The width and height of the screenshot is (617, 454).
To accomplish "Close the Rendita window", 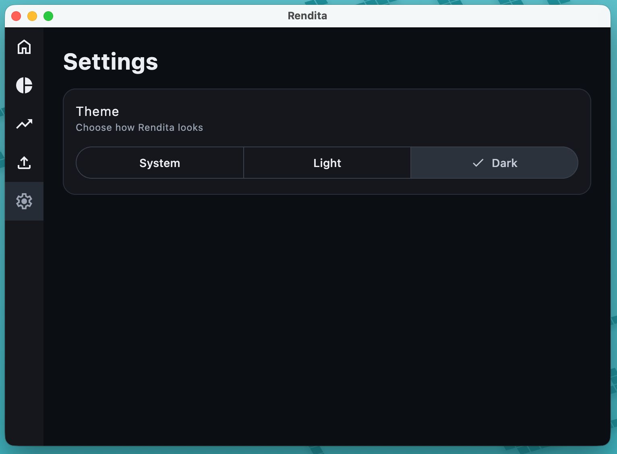I will pyautogui.click(x=16, y=16).
